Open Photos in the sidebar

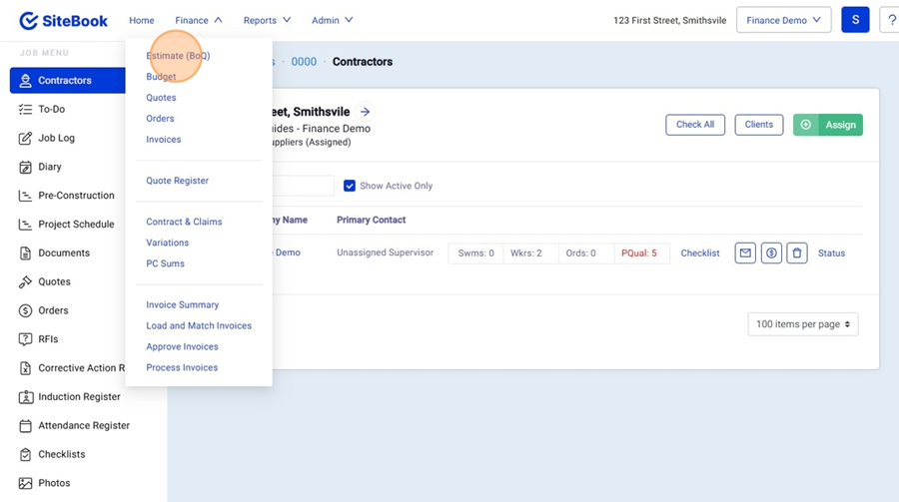coord(54,483)
